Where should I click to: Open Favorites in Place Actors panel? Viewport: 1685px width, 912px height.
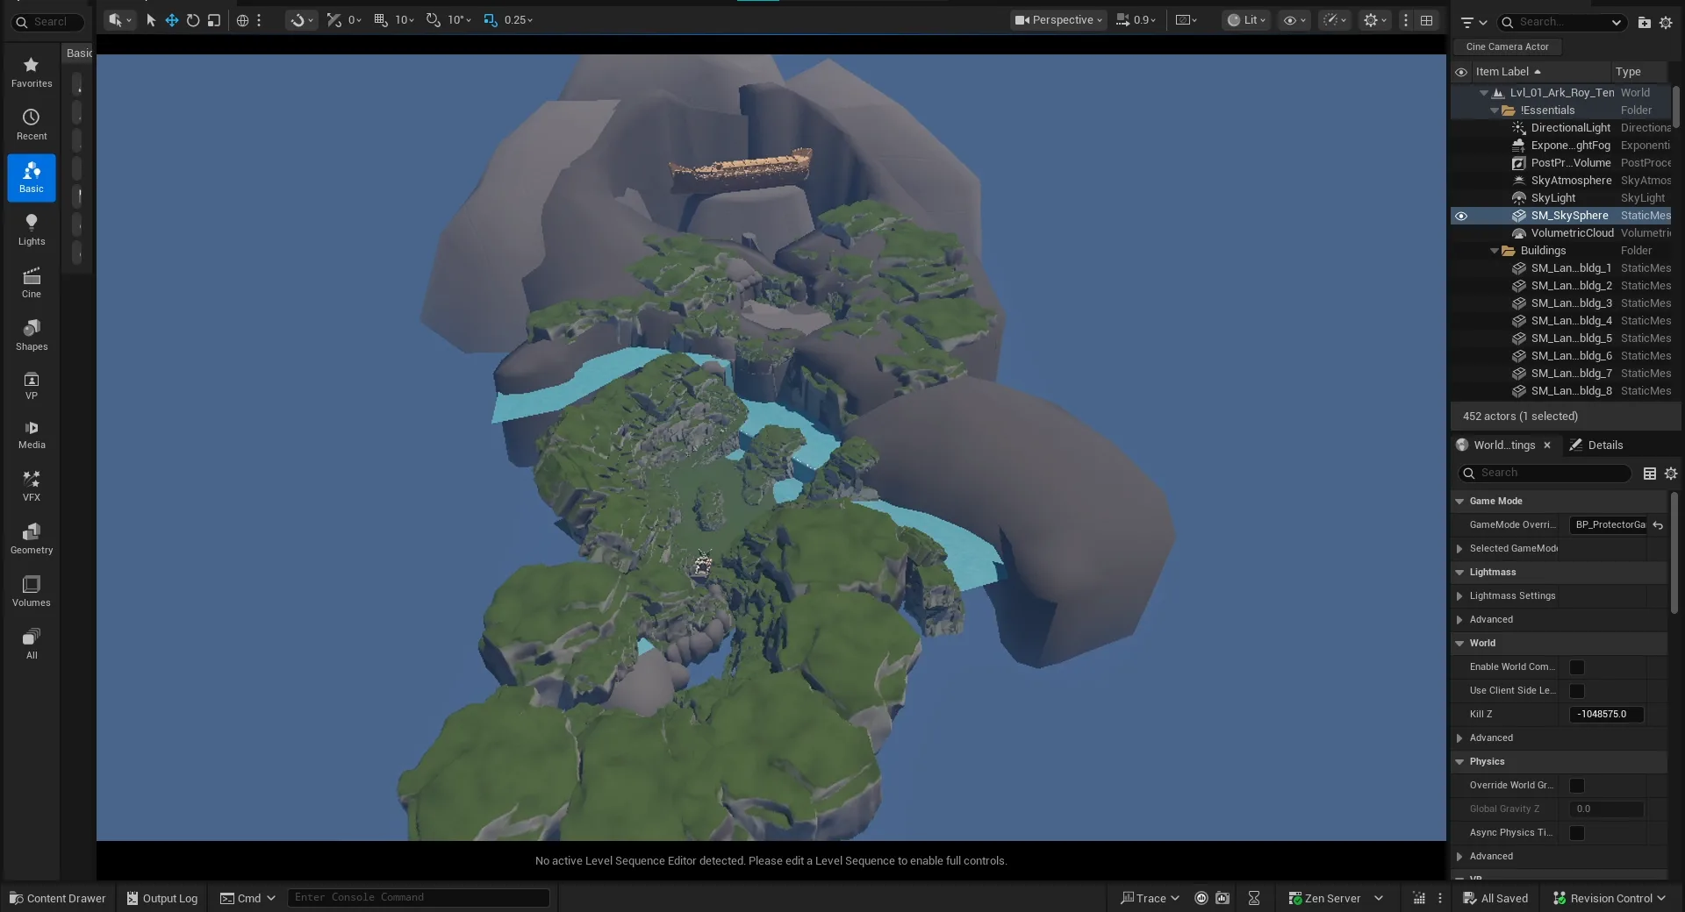click(x=32, y=73)
